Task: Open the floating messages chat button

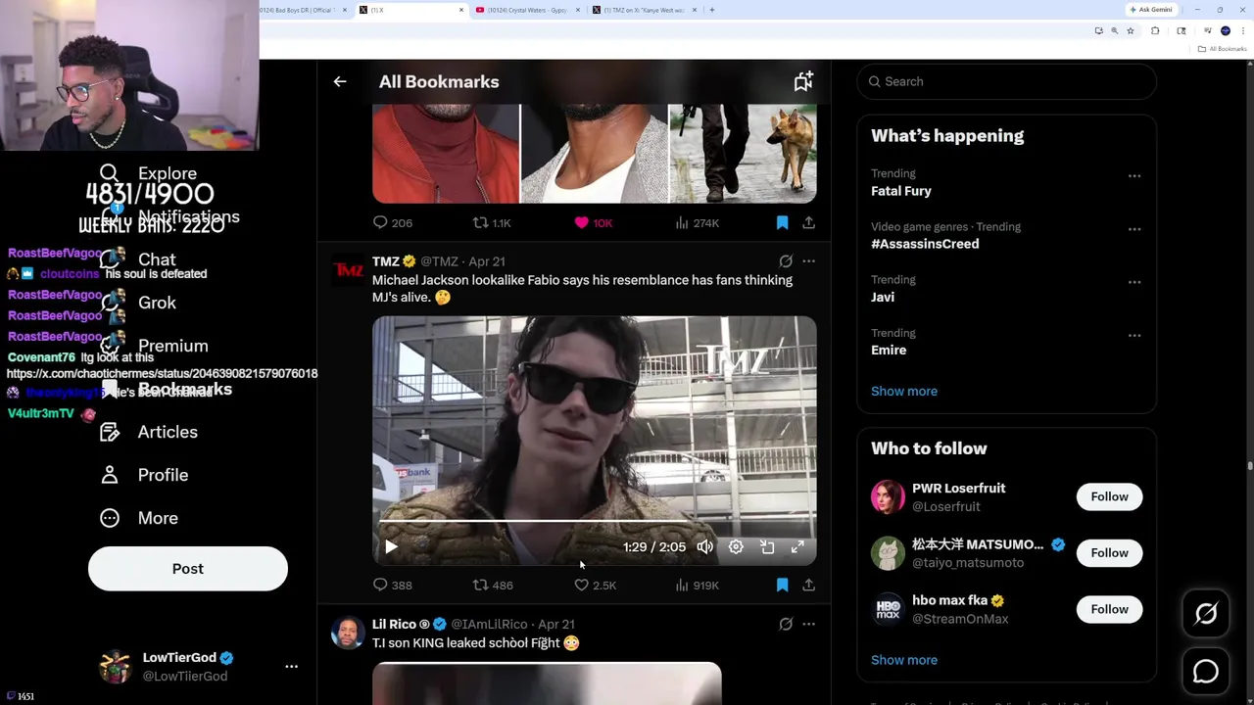Action: (x=1206, y=671)
